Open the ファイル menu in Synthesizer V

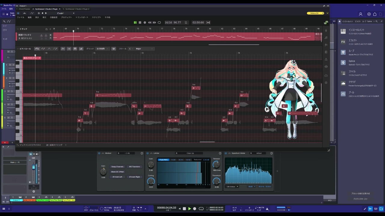20,17
